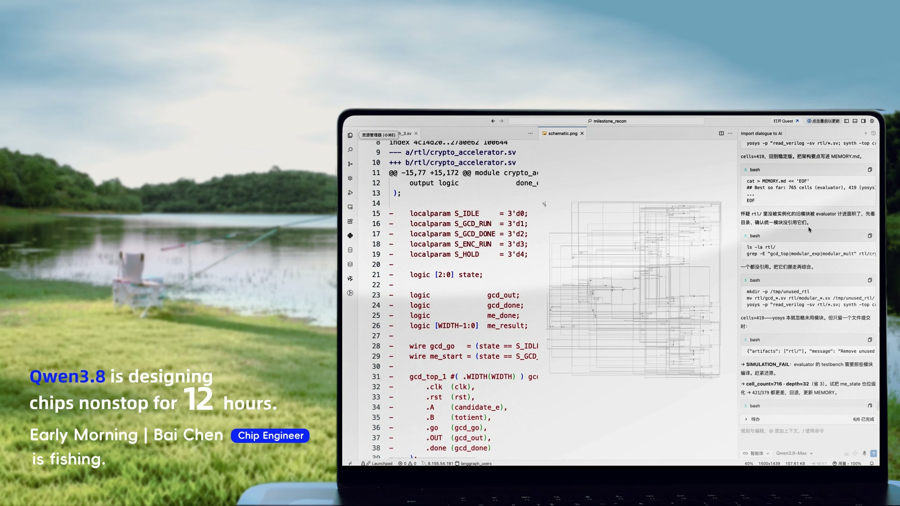Open more actions beside split editor icon

pos(730,134)
